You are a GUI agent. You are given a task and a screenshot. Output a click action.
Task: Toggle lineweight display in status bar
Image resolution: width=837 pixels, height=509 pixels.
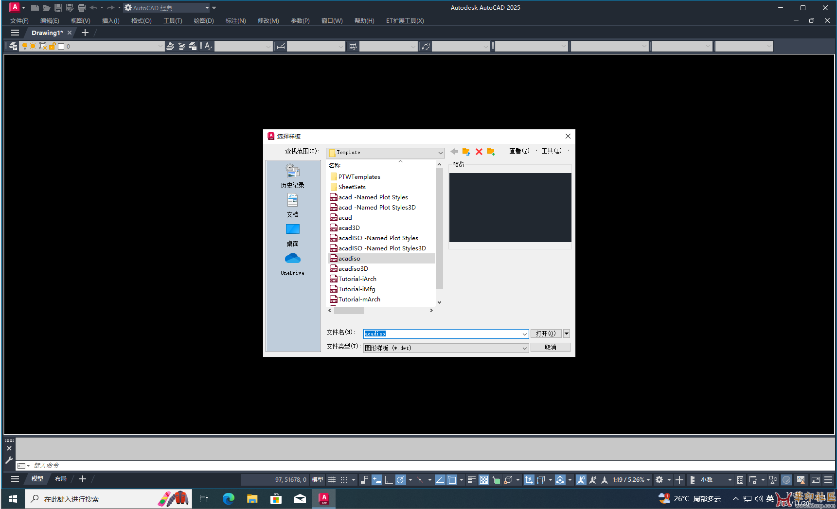[471, 480]
